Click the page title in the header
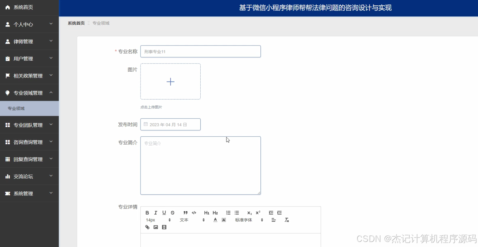Image resolution: width=478 pixels, height=247 pixels. coord(315,8)
